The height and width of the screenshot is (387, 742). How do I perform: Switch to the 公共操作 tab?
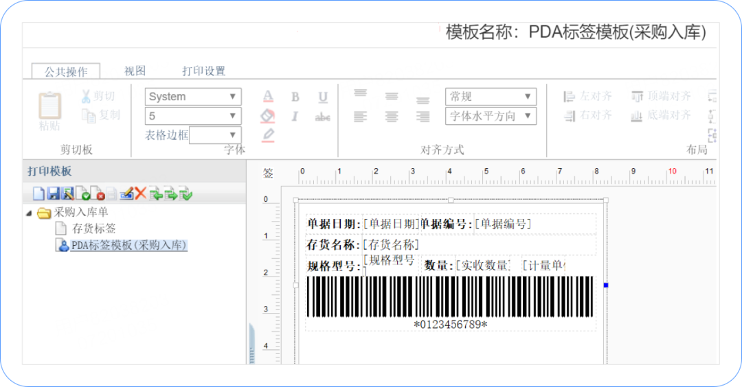pyautogui.click(x=66, y=71)
